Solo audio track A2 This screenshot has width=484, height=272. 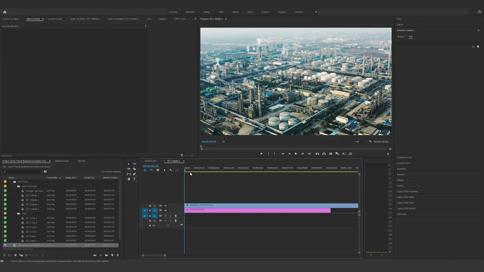[x=170, y=221]
